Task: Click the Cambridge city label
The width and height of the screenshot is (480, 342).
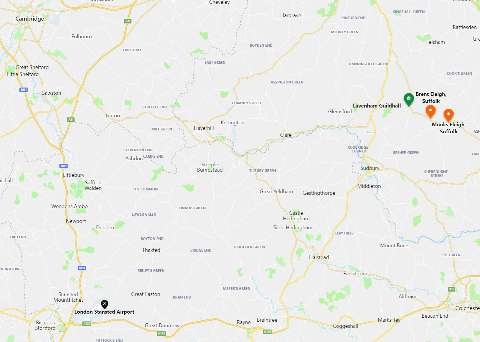Action: point(30,19)
